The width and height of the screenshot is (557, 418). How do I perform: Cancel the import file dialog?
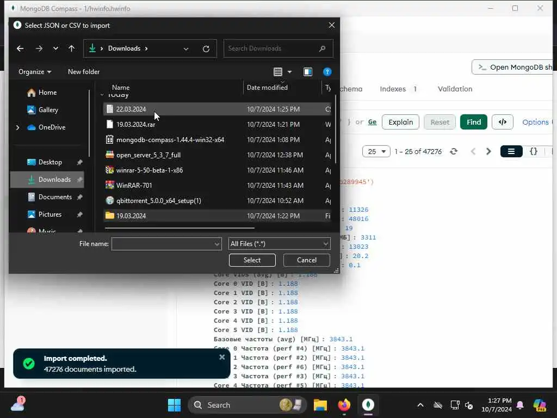(x=307, y=260)
